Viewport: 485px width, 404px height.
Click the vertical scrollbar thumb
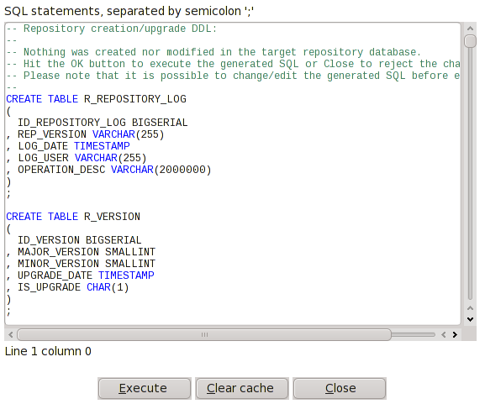click(470, 41)
